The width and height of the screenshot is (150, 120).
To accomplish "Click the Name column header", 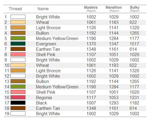I will [43, 9].
